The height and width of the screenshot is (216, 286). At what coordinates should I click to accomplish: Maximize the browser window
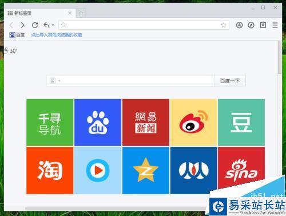(263, 7)
